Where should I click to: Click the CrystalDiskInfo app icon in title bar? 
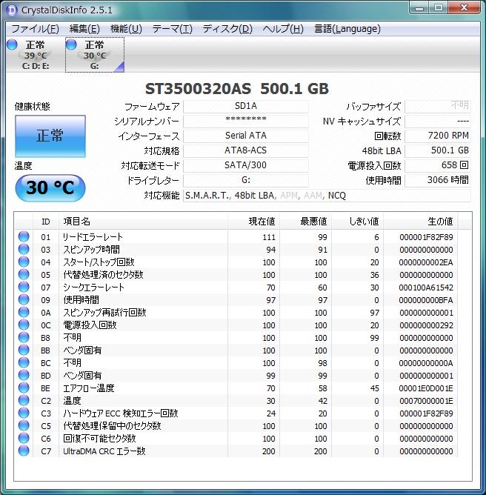[12, 10]
